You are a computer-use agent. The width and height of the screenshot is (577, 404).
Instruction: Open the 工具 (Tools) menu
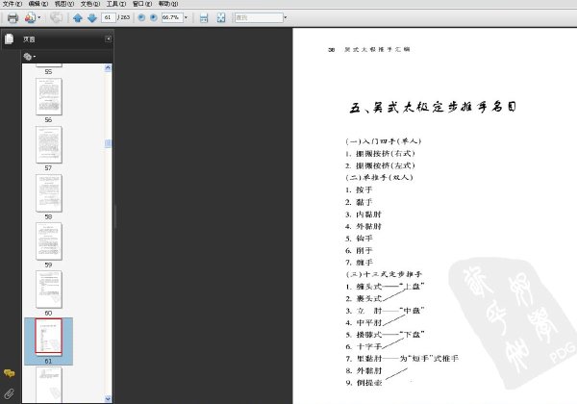click(116, 4)
